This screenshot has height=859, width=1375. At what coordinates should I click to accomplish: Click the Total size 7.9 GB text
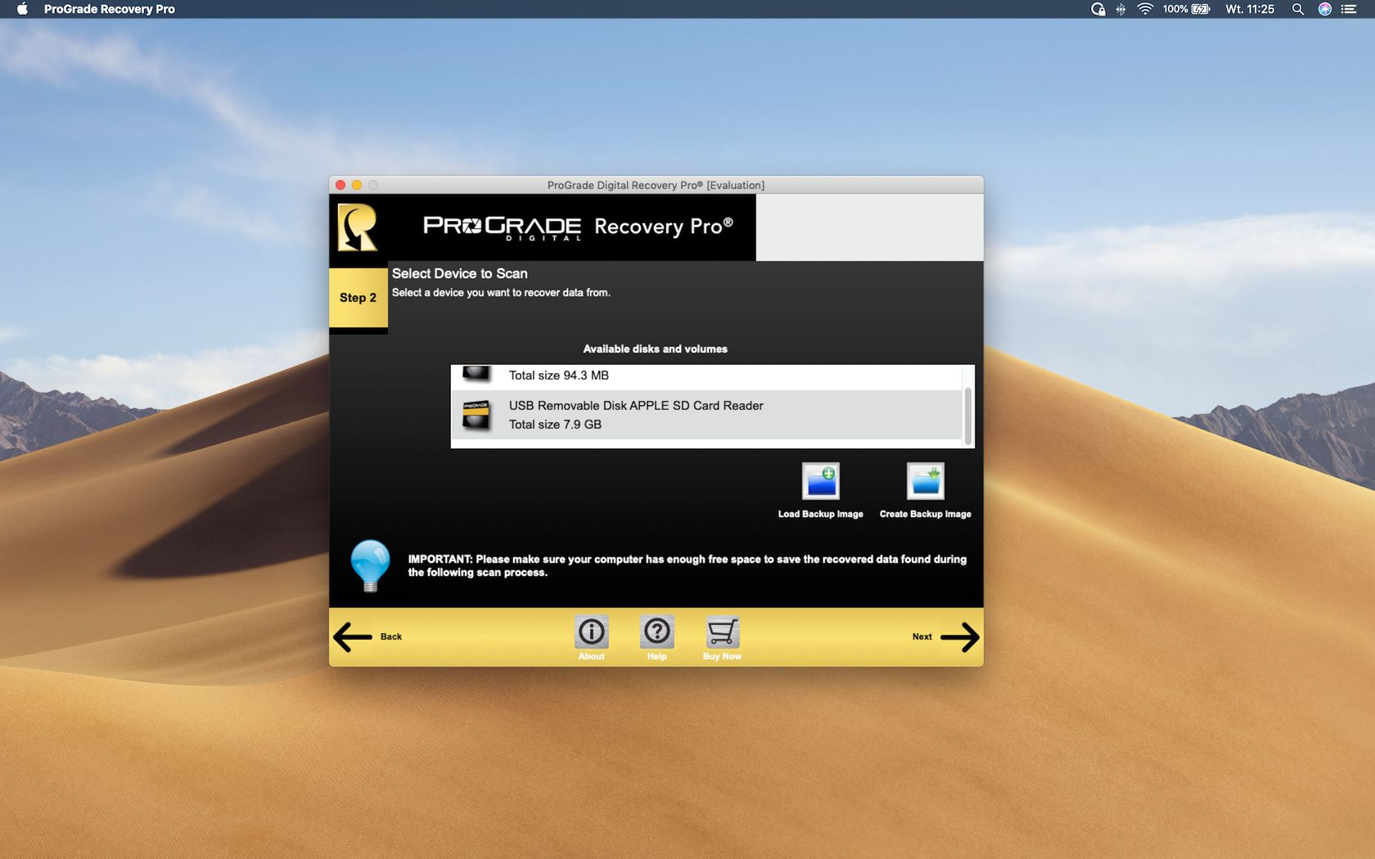point(555,425)
